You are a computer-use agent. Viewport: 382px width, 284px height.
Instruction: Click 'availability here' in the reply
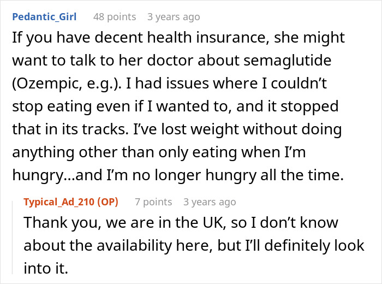[x=138, y=246]
